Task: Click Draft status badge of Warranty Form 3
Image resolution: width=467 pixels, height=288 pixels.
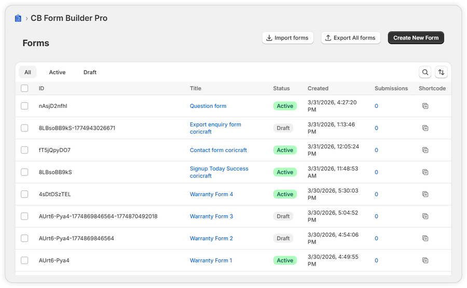Action: pyautogui.click(x=283, y=216)
